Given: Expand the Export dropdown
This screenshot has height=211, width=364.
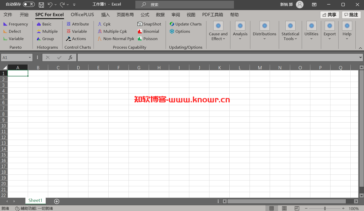Looking at the screenshot, I should [x=330, y=31].
